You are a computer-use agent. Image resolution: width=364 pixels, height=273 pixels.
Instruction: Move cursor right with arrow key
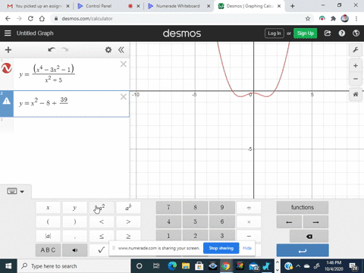click(315, 222)
